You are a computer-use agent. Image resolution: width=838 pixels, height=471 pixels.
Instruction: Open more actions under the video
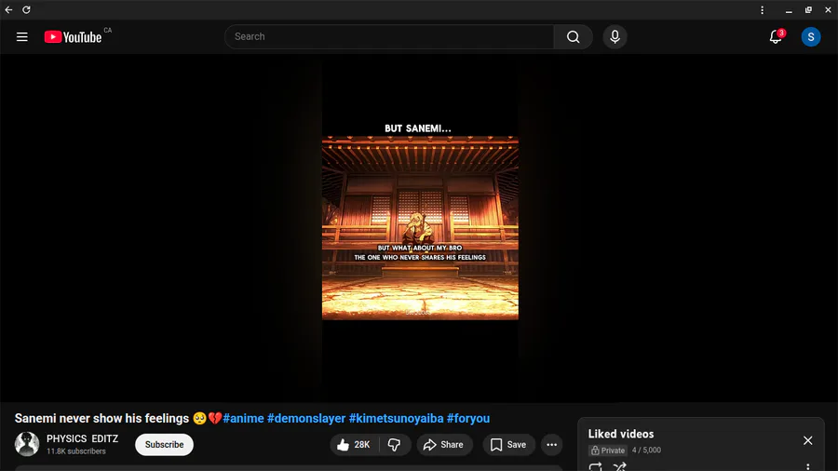[x=551, y=444]
